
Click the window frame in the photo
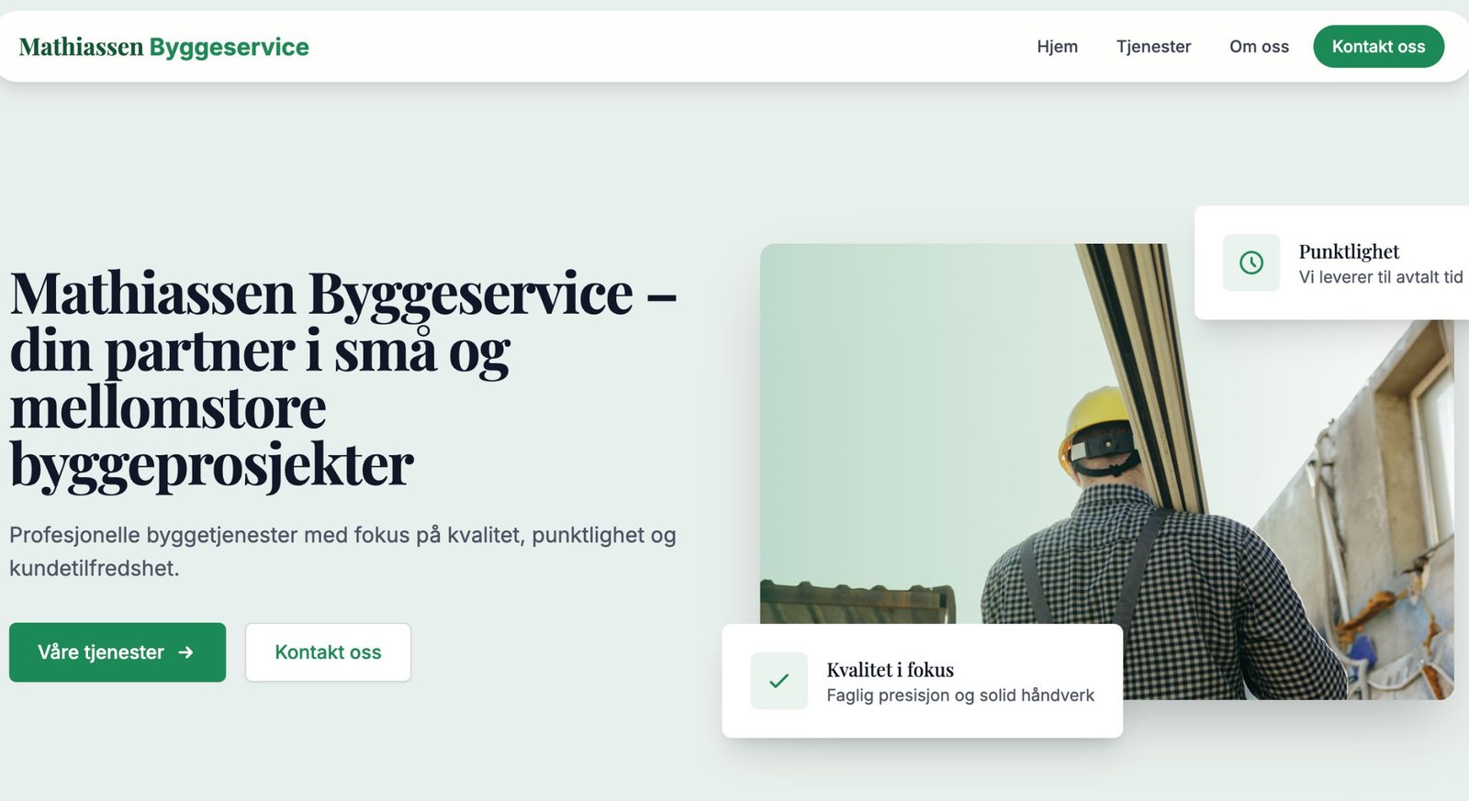[1428, 440]
